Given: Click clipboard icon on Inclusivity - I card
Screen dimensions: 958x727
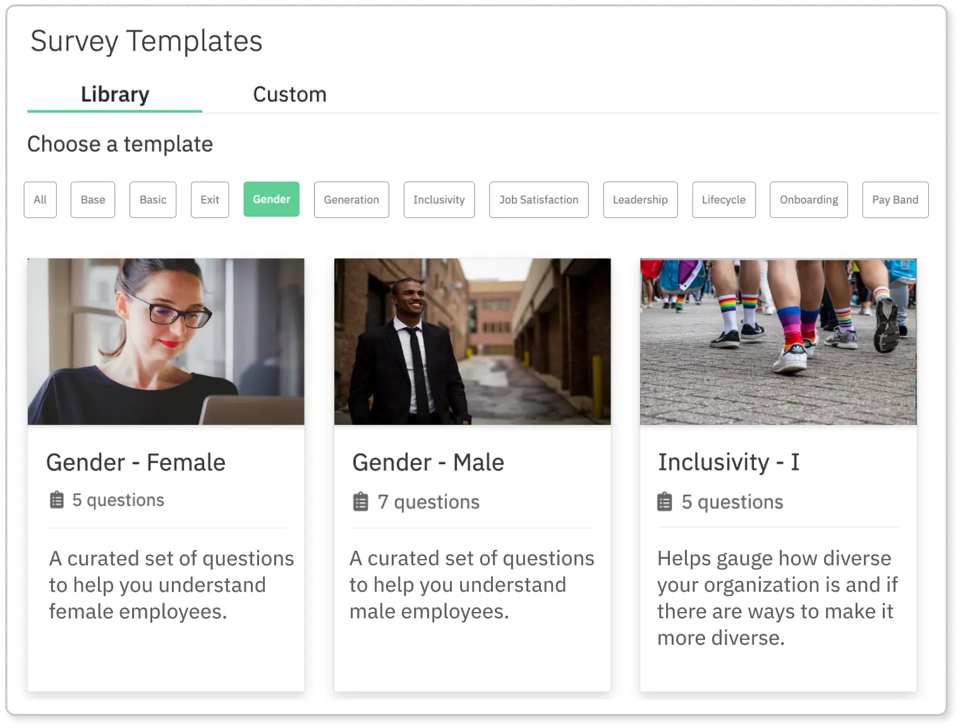Looking at the screenshot, I should (665, 502).
